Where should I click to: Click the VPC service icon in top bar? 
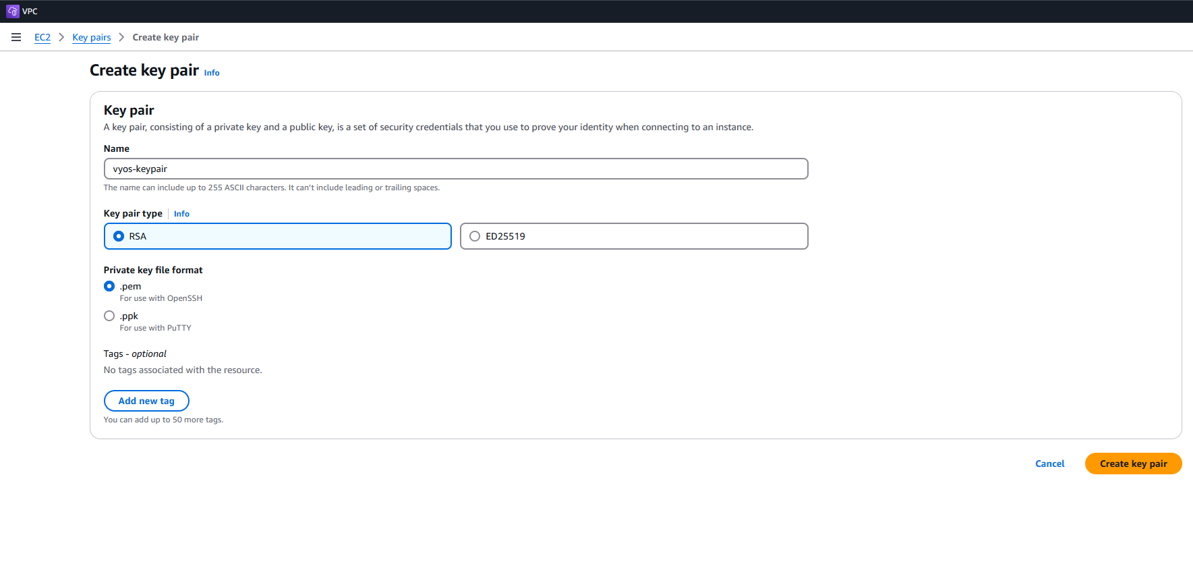tap(12, 11)
